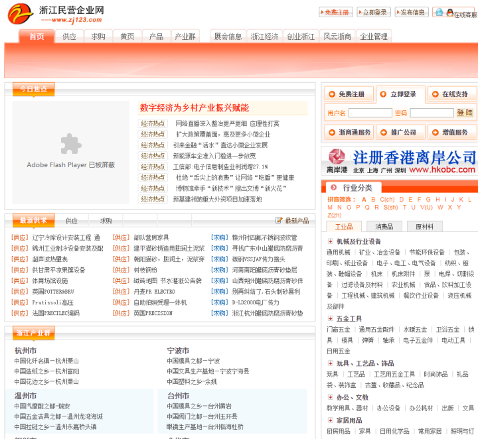The image size is (478, 439).
Task: Click the edit icon beside 最新产品
Action: click(x=279, y=220)
